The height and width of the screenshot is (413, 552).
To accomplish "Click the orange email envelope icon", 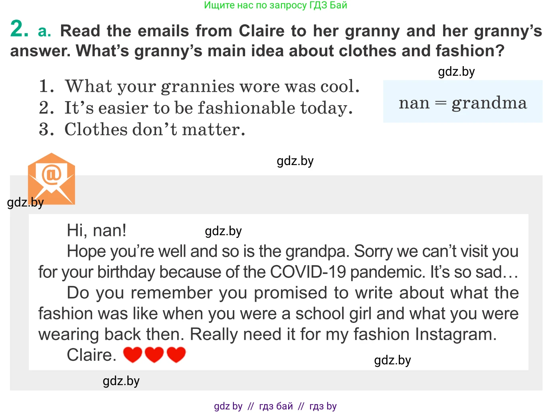I will [51, 178].
